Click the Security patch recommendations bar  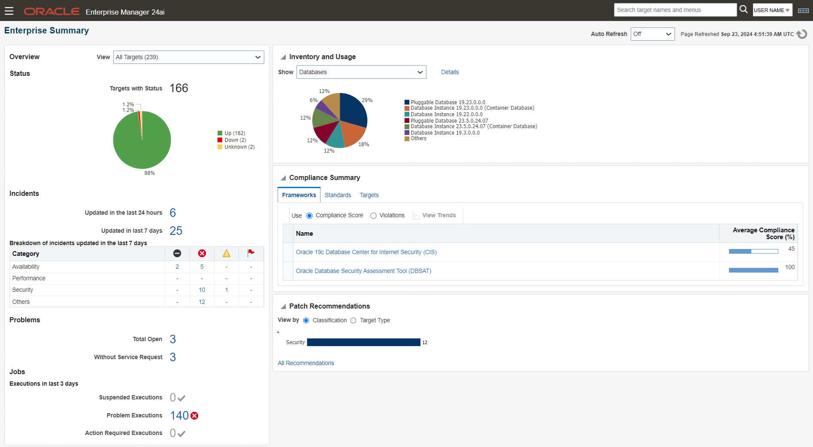(363, 342)
